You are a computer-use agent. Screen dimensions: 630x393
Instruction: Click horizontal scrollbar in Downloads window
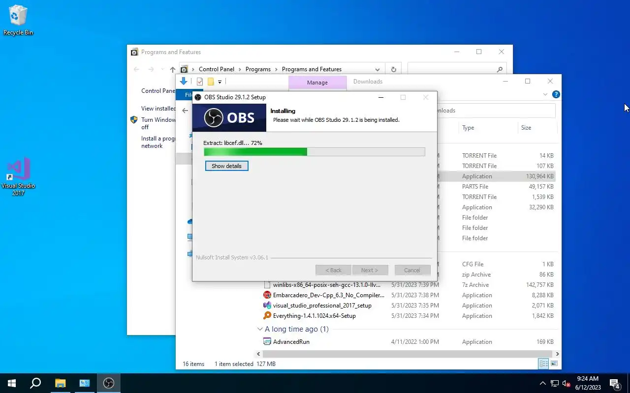click(x=408, y=354)
